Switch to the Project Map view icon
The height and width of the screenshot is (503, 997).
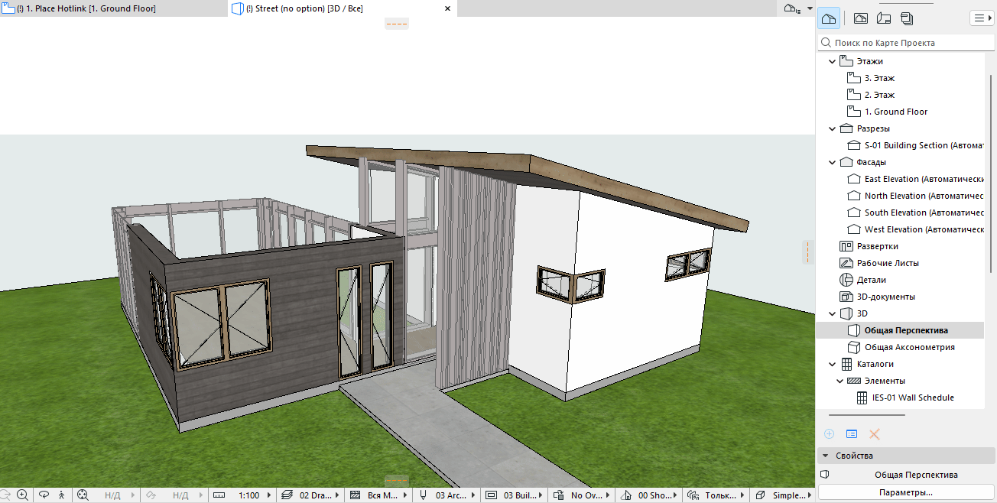[x=828, y=18]
